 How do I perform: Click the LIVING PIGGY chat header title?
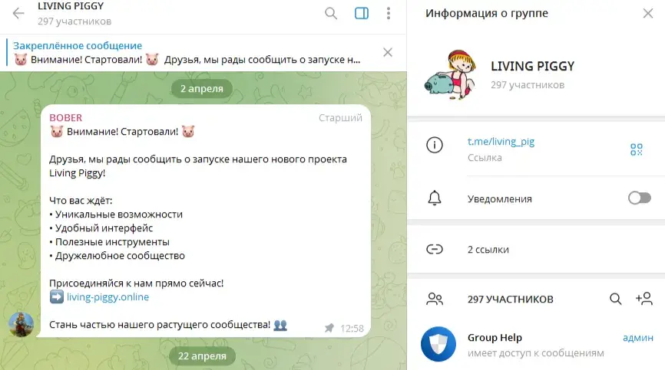pos(71,6)
